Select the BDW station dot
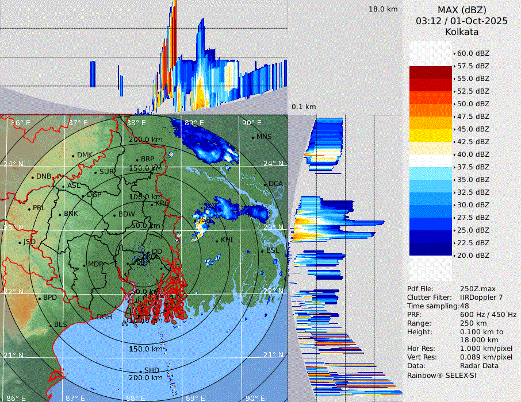 tap(114, 215)
